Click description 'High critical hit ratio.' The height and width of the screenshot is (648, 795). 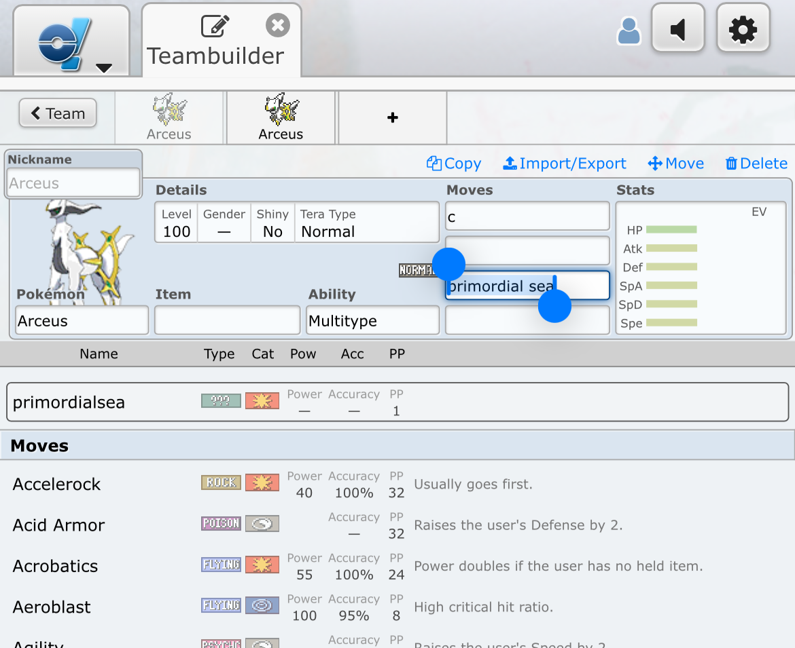pos(483,607)
